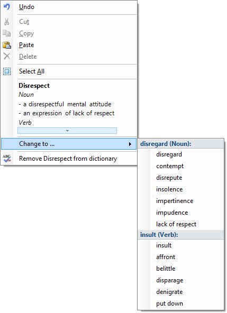Click the Delete X icon
Screen dimensions: 227x313
[7, 56]
